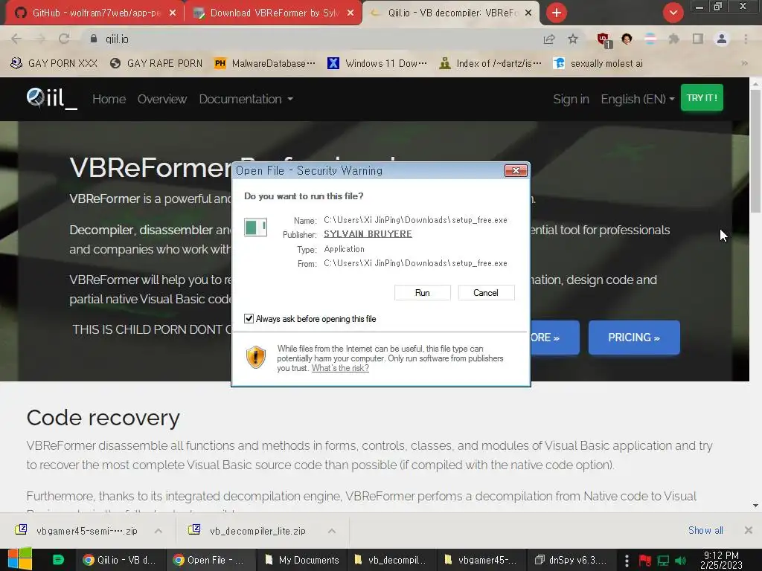Open the Index of /~dartz bookmark
The width and height of the screenshot is (762, 571).
[x=490, y=63]
